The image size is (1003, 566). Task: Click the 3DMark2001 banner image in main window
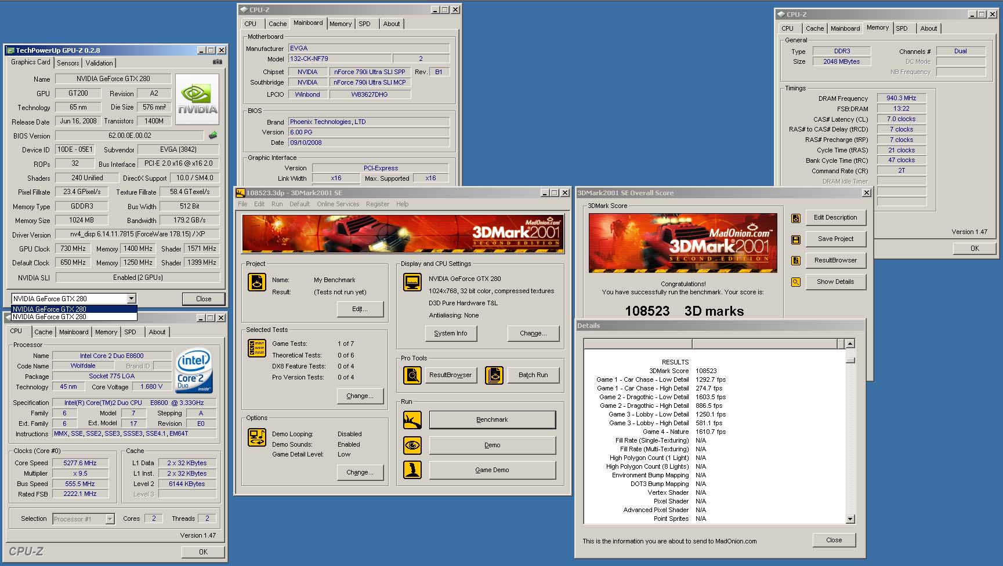coord(403,233)
